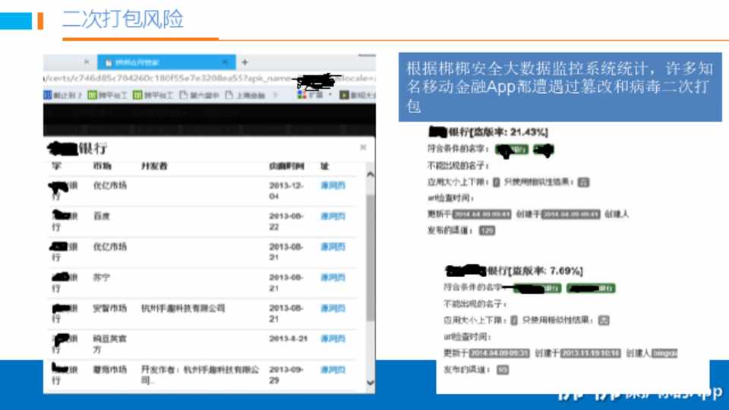Screen dimensions: 729x410
Task: Open link in the 苏宁 market row
Action: tap(333, 278)
